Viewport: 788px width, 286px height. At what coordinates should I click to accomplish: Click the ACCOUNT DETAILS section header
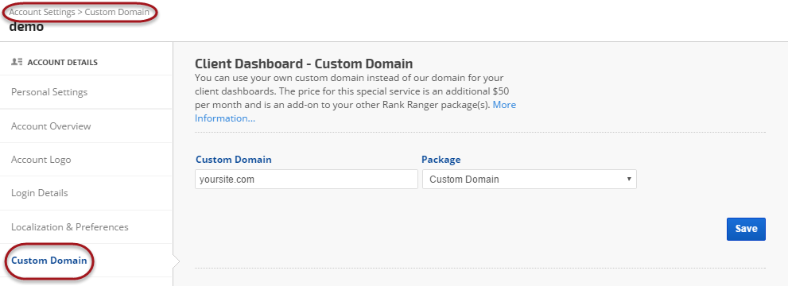pos(62,62)
